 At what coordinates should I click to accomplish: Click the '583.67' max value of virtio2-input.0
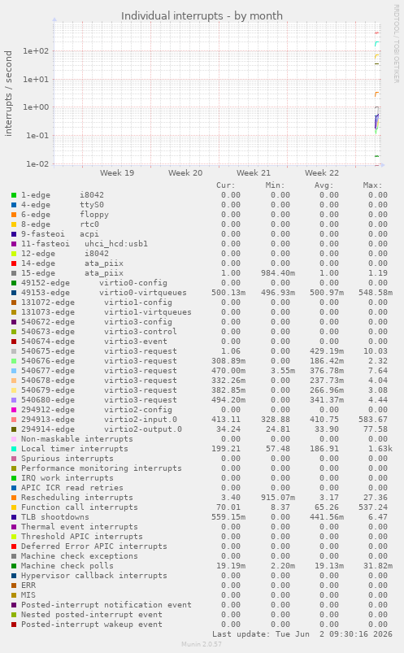(x=373, y=420)
